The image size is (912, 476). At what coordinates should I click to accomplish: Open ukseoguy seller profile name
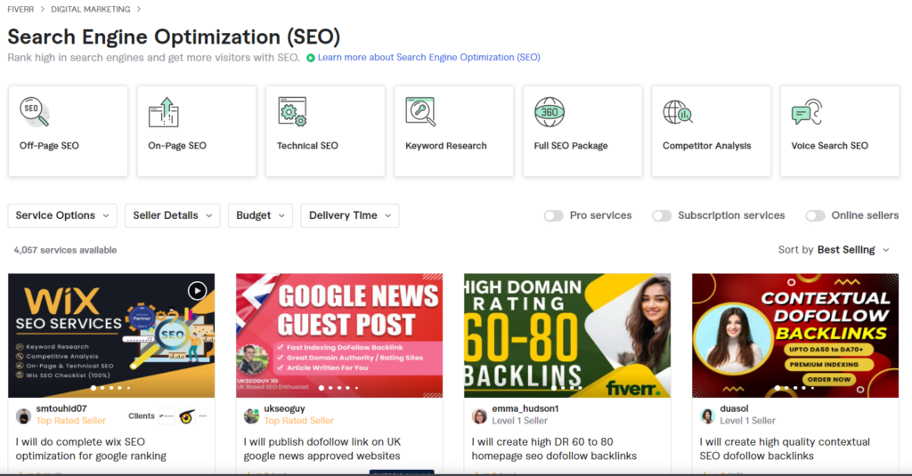click(284, 408)
